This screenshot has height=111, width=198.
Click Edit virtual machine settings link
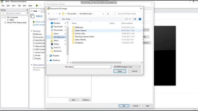[39, 25]
